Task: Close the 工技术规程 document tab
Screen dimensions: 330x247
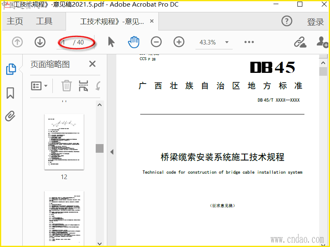Action: 152,21
